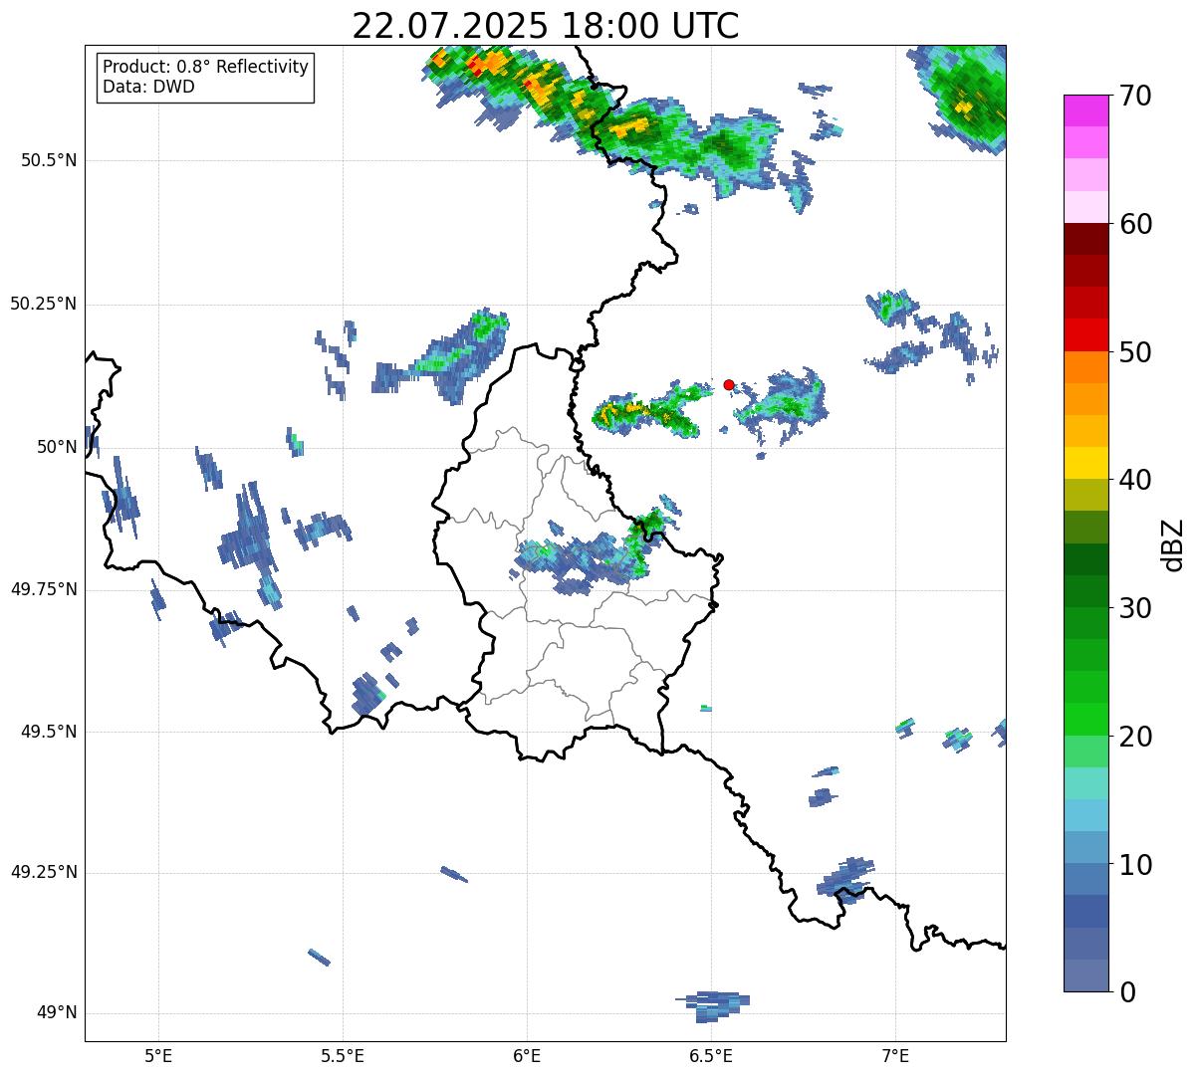
Task: Click the '5.5°E' longitude tick label
Action: point(343,1056)
